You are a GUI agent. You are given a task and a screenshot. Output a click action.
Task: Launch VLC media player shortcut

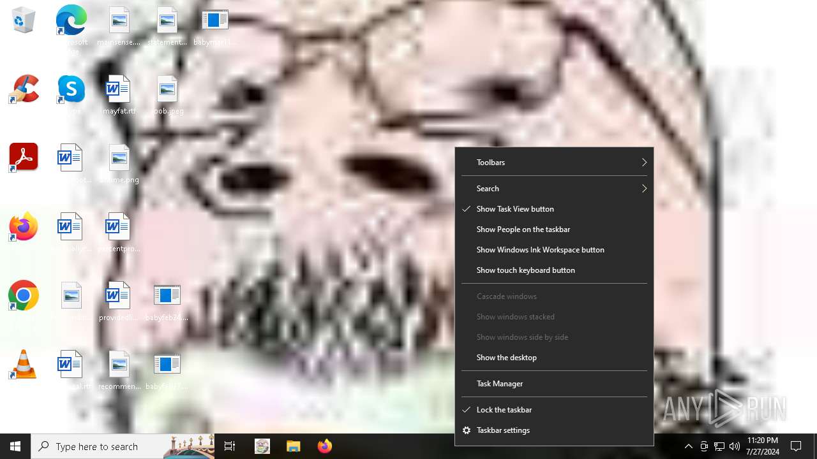point(24,364)
